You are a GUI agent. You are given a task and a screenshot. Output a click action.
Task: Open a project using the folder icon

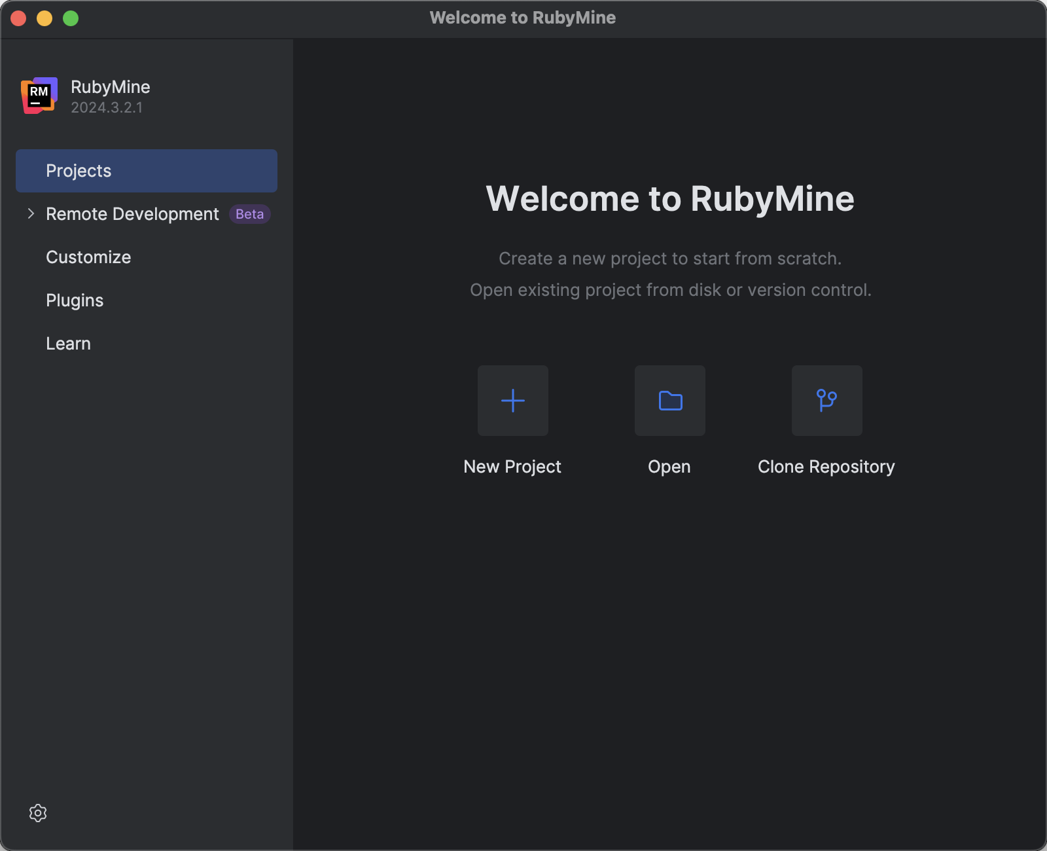pyautogui.click(x=669, y=401)
